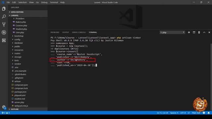The image size is (212, 119).
Task: Open the Source Control view icon
Action: pyautogui.click(x=4, y=24)
